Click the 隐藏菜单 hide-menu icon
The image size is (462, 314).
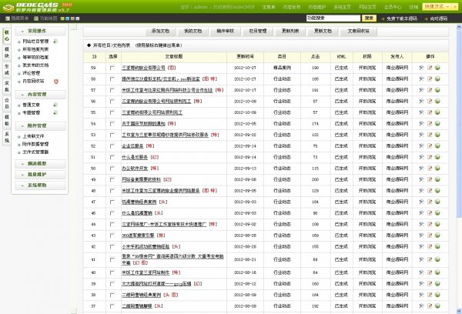tap(8, 18)
